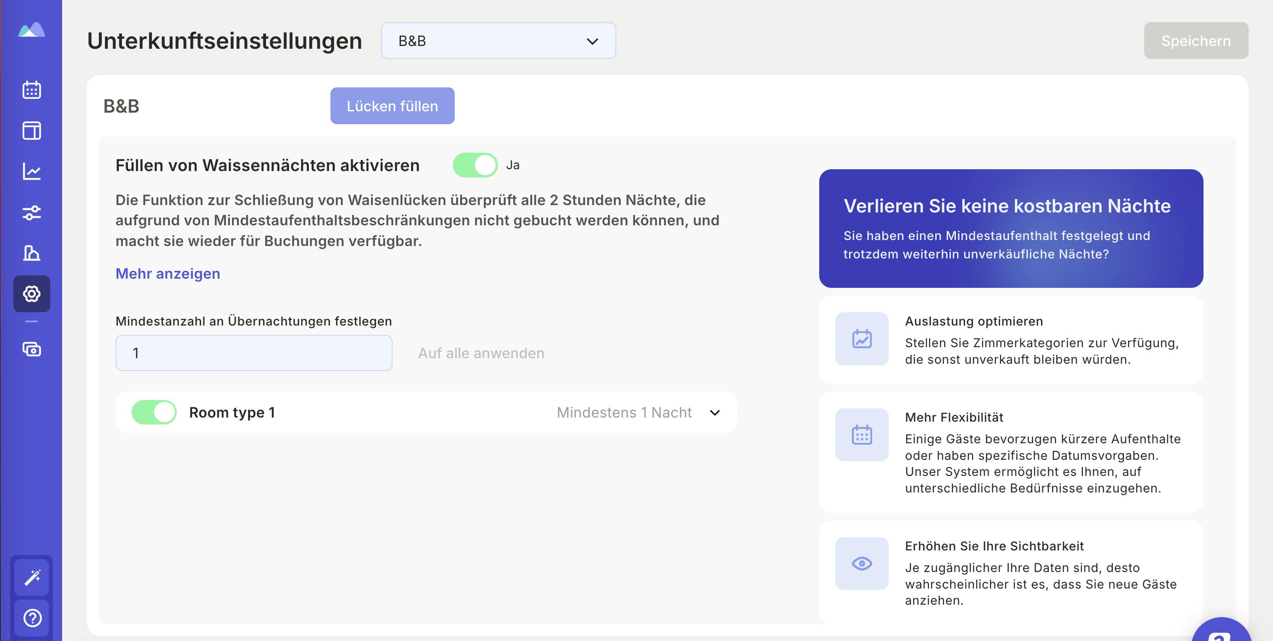The image size is (1273, 641).
Task: Click the Mehr Flexibilität title
Action: click(x=954, y=417)
